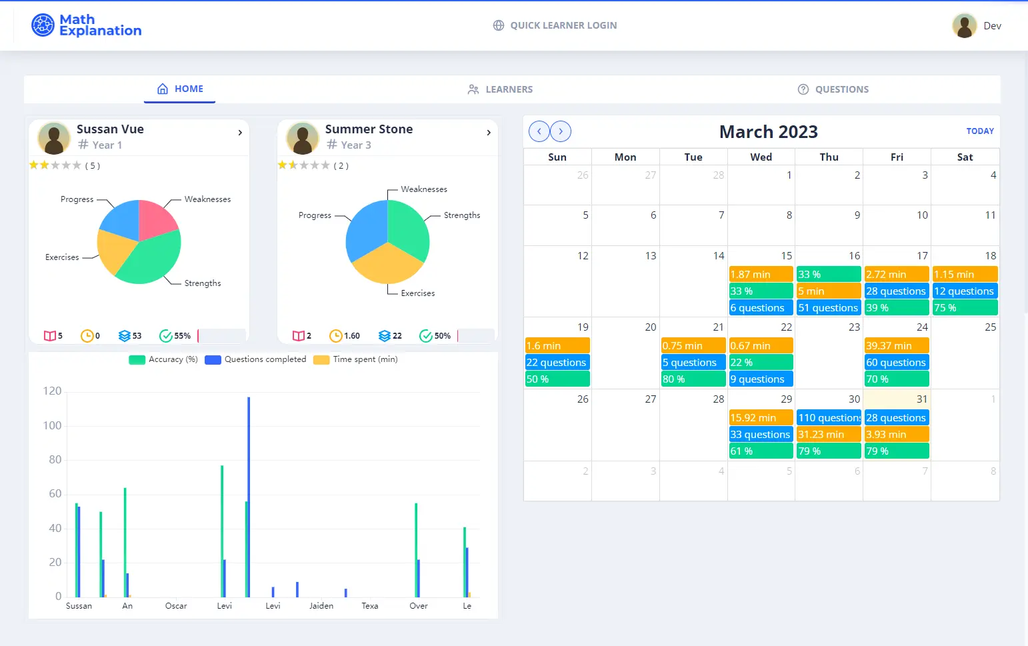This screenshot has width=1028, height=646.
Task: Click the accuracy checkmark icon showing 50%
Action: coord(426,335)
